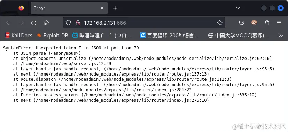Viewport: 288px width, 132px height.
Task: Close the Error tab
Action: (x=102, y=8)
